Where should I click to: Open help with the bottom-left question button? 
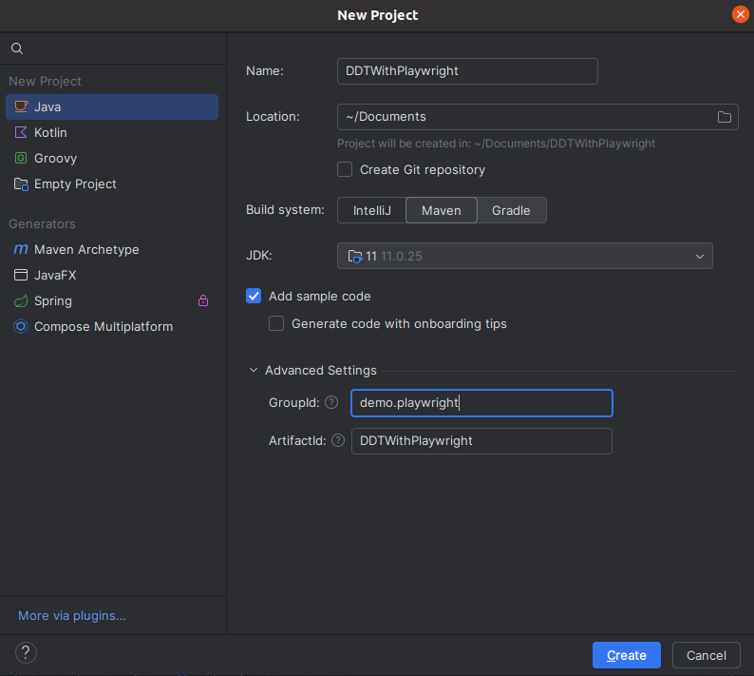[27, 653]
